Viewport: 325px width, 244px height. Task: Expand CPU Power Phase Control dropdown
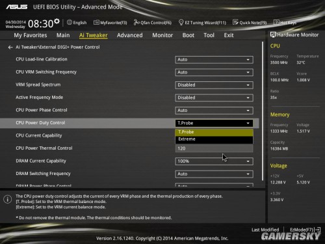214,111
